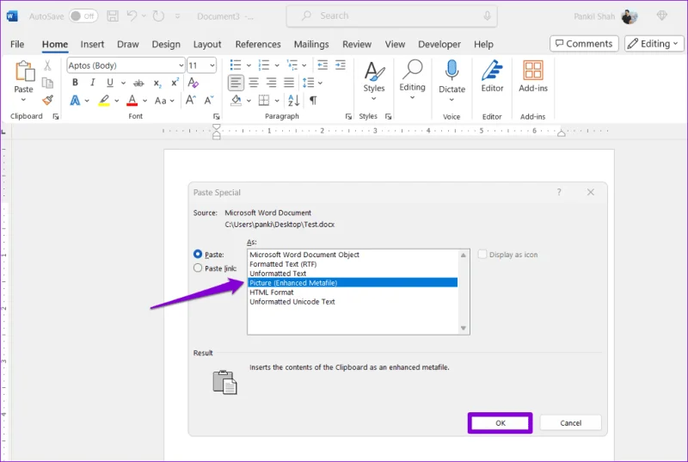Apply red font color
The width and height of the screenshot is (688, 462).
coord(132,101)
